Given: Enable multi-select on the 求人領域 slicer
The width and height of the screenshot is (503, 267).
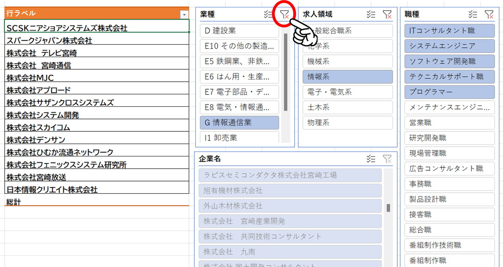Looking at the screenshot, I should pyautogui.click(x=371, y=15).
